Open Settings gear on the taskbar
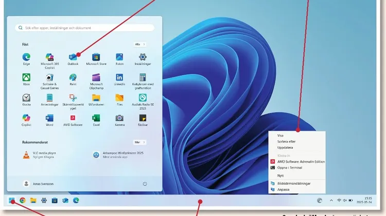Image resolution: width=386 pixels, height=216 pixels. [44, 201]
